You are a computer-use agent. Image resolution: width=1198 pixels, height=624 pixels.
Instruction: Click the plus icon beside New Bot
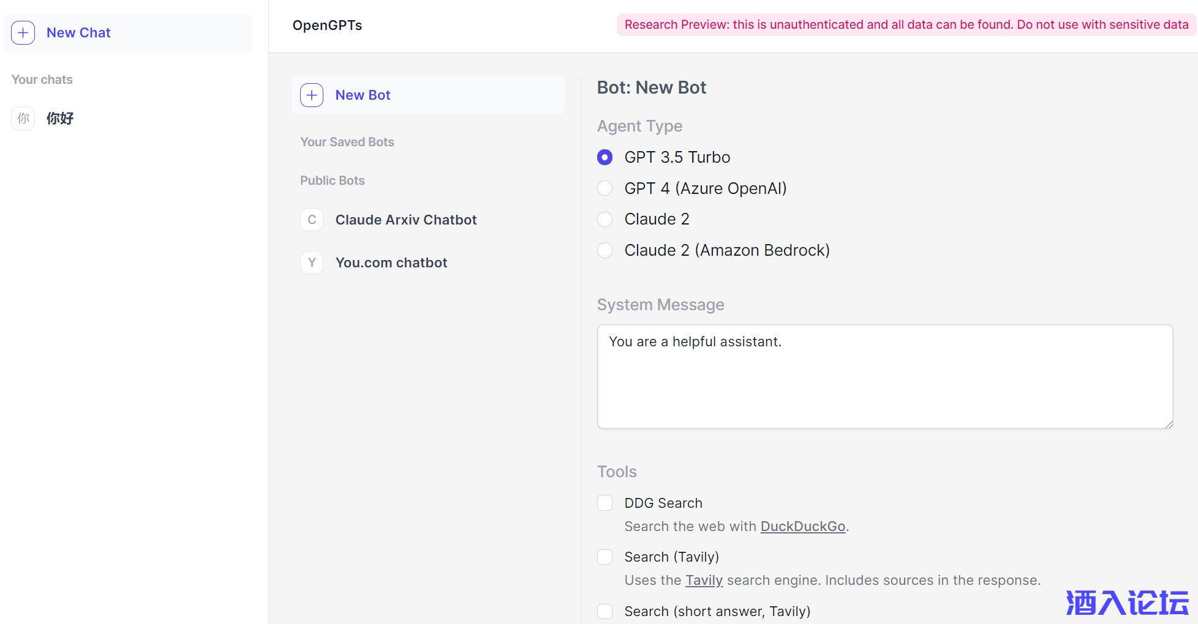(312, 95)
